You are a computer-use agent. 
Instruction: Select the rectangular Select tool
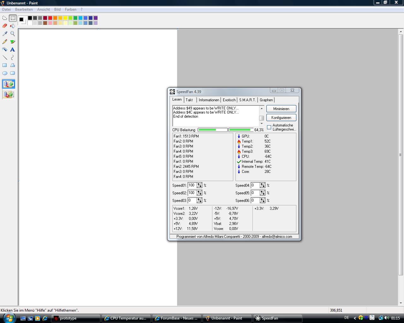(x=13, y=18)
